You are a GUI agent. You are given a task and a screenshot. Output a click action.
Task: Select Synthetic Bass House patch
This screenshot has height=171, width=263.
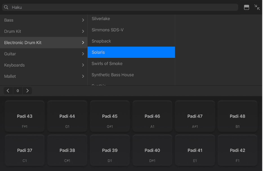tap(113, 75)
